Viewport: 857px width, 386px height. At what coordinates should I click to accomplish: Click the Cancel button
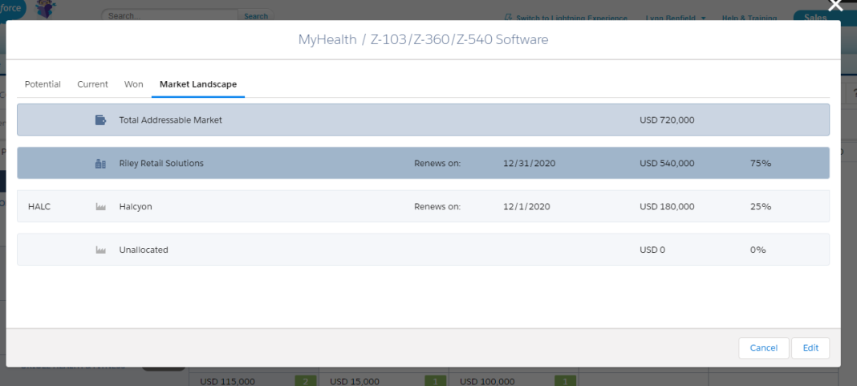(764, 347)
